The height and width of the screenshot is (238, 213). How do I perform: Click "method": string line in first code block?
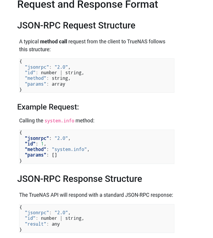48,78
